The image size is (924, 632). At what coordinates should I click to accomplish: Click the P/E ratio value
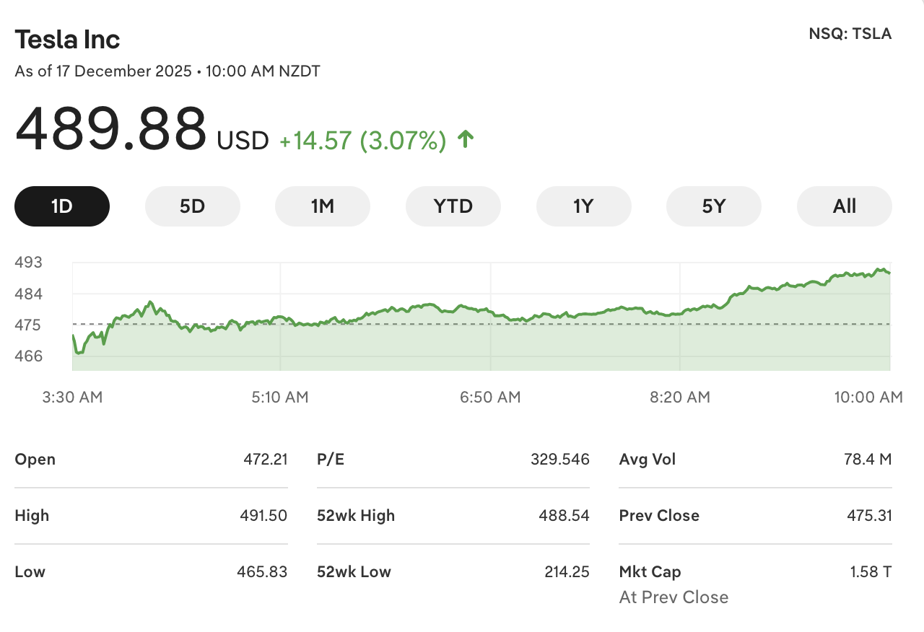click(559, 459)
